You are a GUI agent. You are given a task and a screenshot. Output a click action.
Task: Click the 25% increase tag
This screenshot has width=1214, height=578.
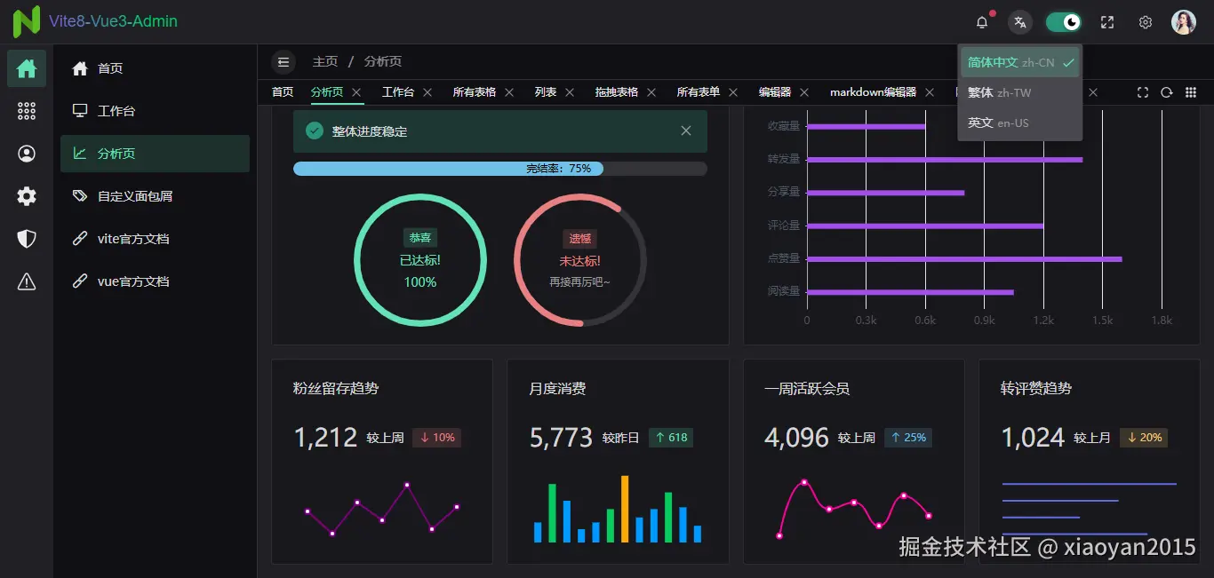click(x=908, y=438)
